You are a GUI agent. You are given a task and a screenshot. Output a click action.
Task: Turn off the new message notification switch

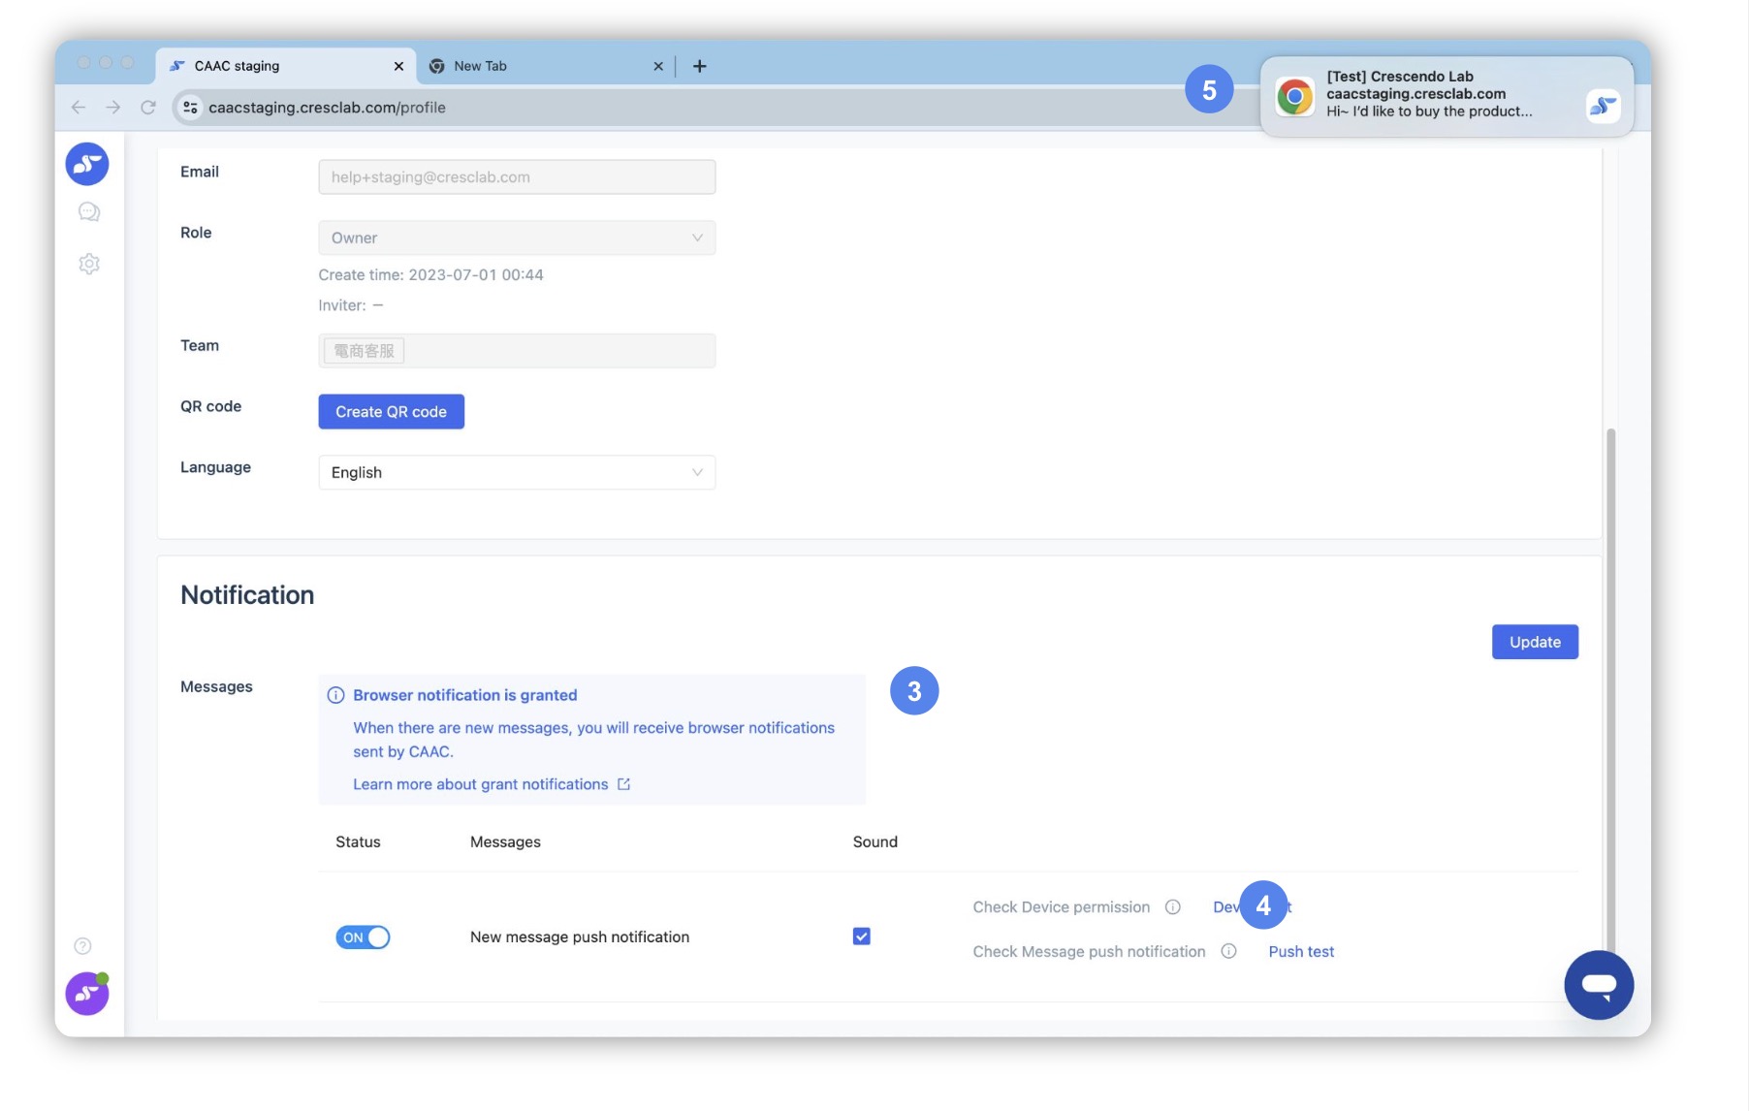[363, 937]
